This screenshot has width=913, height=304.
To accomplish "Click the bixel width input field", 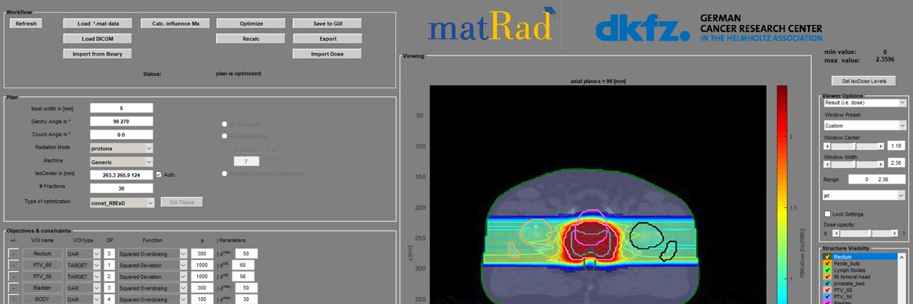I will tap(121, 108).
